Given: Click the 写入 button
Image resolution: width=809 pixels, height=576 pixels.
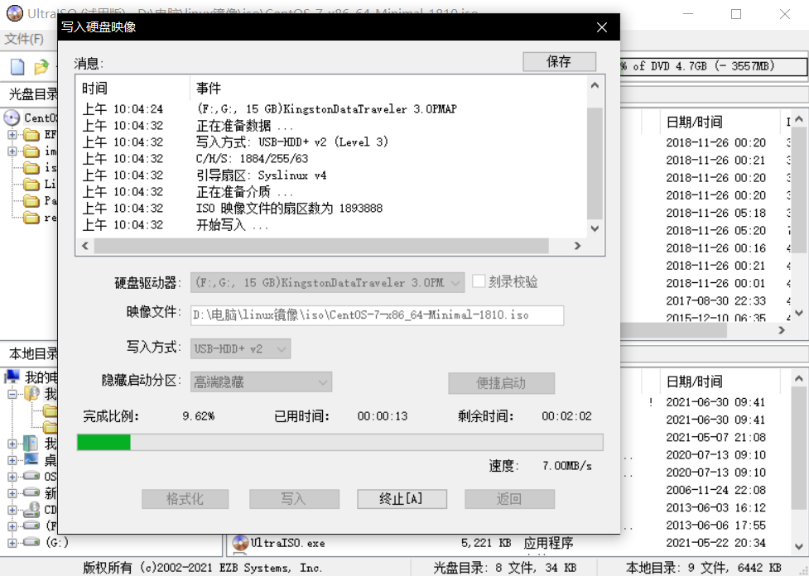Looking at the screenshot, I should (x=294, y=499).
